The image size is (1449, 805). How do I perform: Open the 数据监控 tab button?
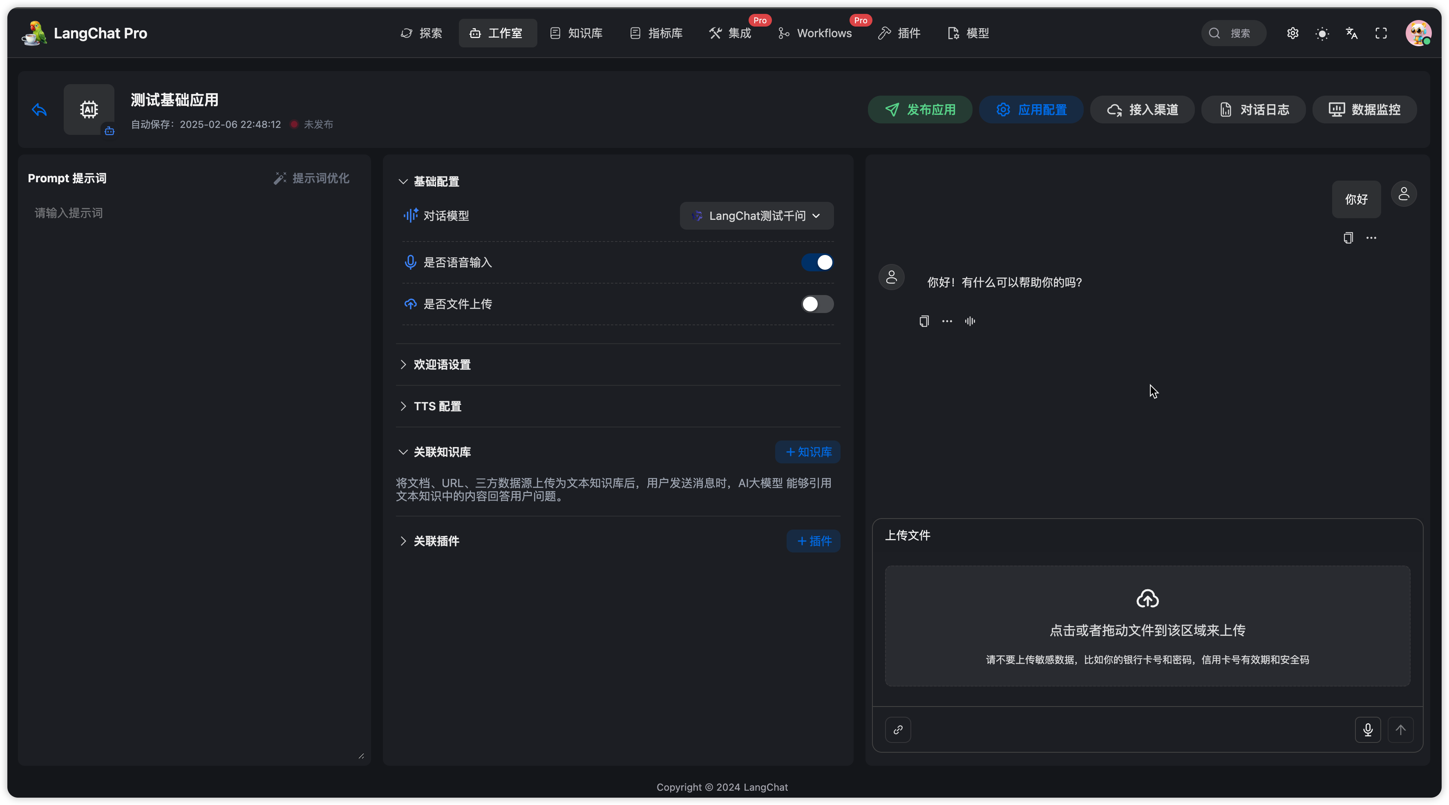pos(1365,110)
